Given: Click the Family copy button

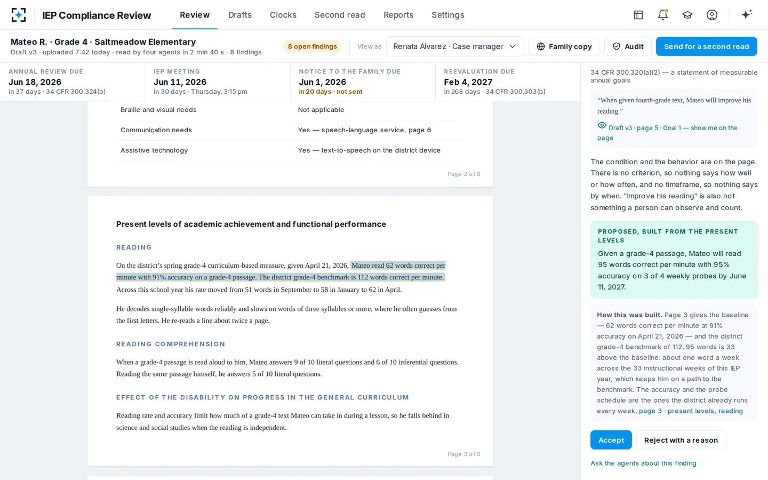Looking at the screenshot, I should 564,46.
